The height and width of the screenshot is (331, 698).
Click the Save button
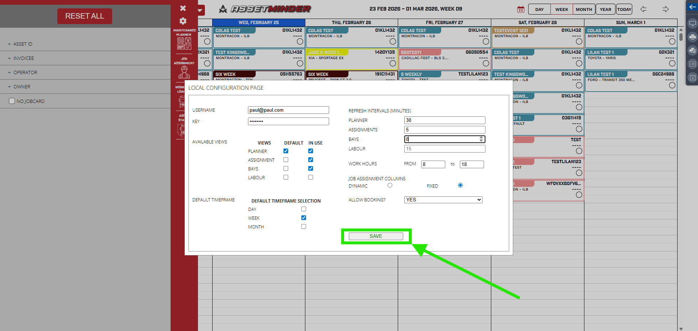click(x=376, y=236)
